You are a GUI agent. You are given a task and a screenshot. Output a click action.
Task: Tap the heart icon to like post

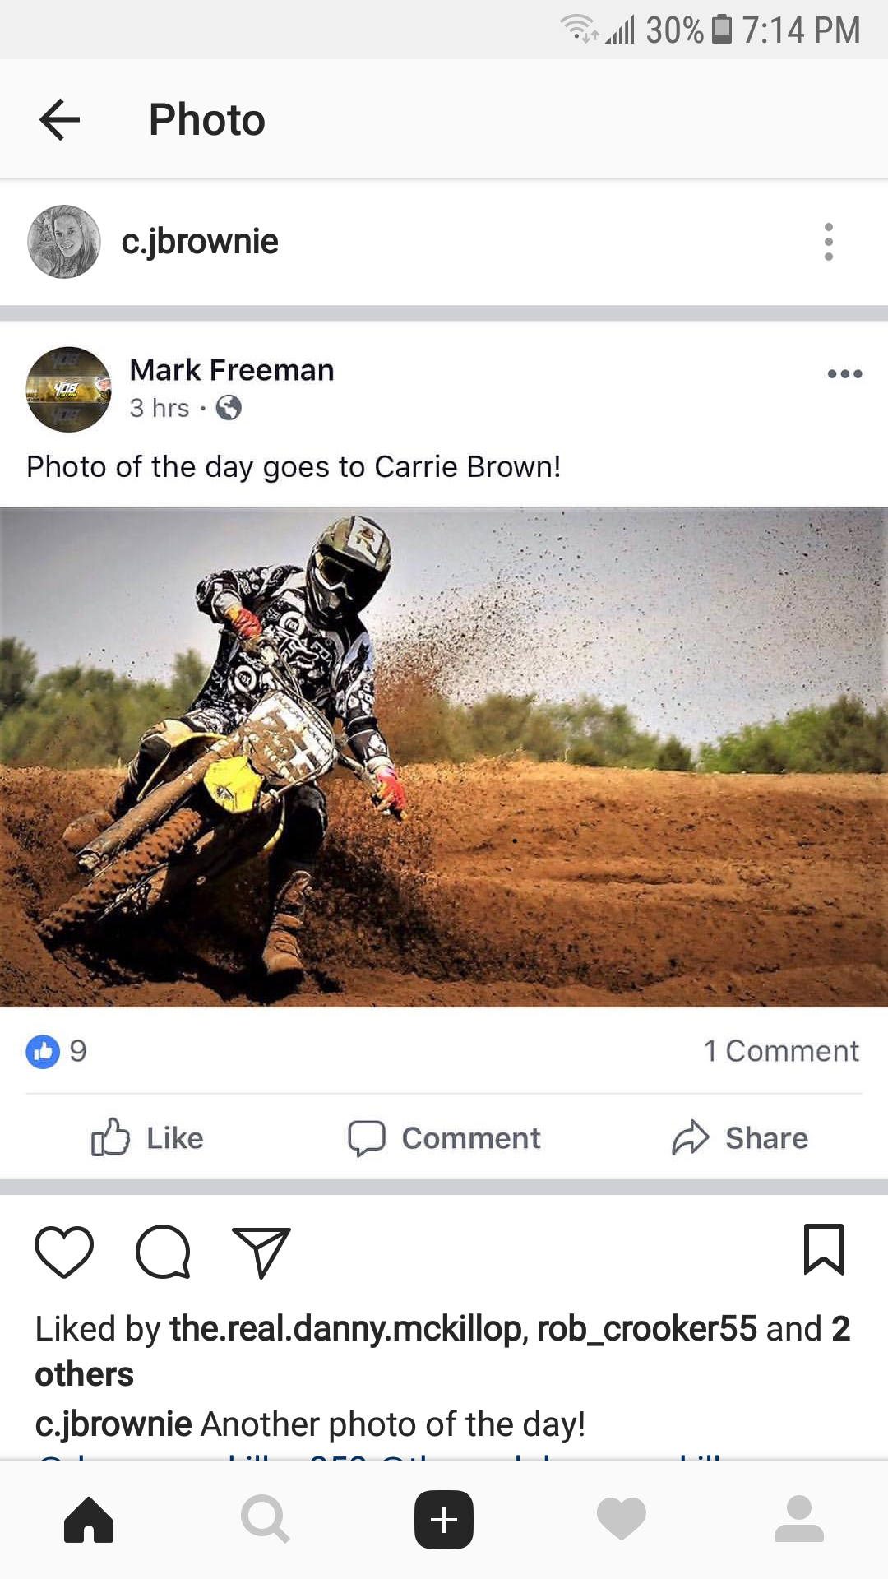point(64,1252)
